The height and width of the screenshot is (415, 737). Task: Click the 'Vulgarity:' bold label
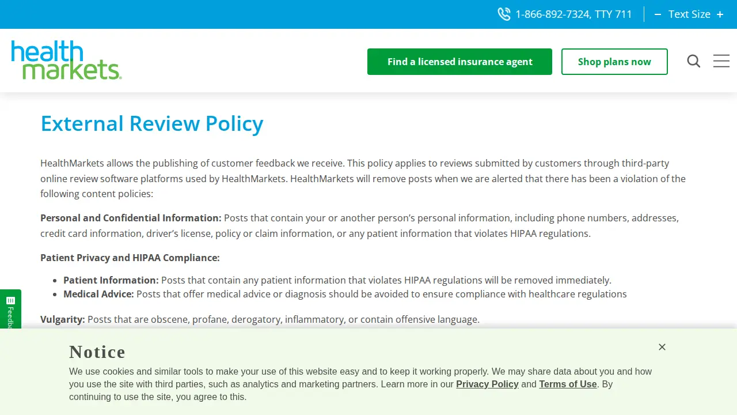point(63,320)
